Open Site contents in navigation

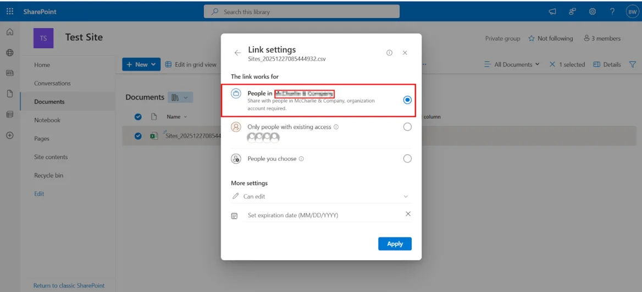[51, 157]
